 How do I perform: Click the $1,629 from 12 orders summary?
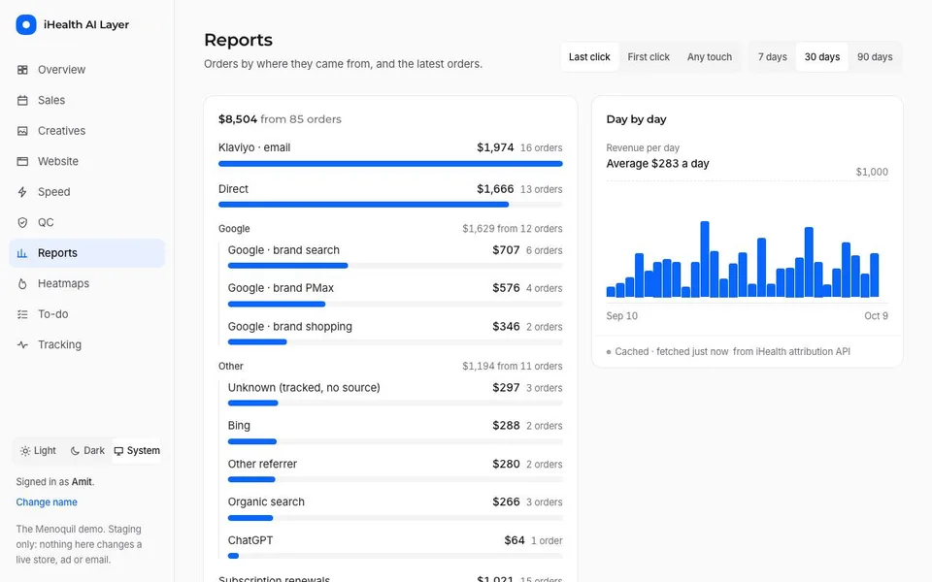click(513, 229)
